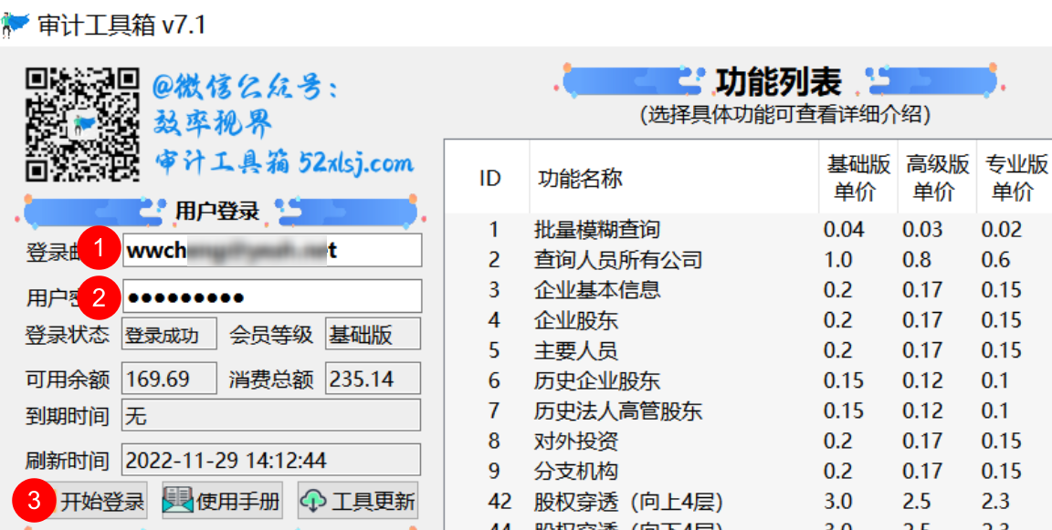This screenshot has height=530, width=1052.
Task: Select the 分支机构 function row
Action: 575,471
